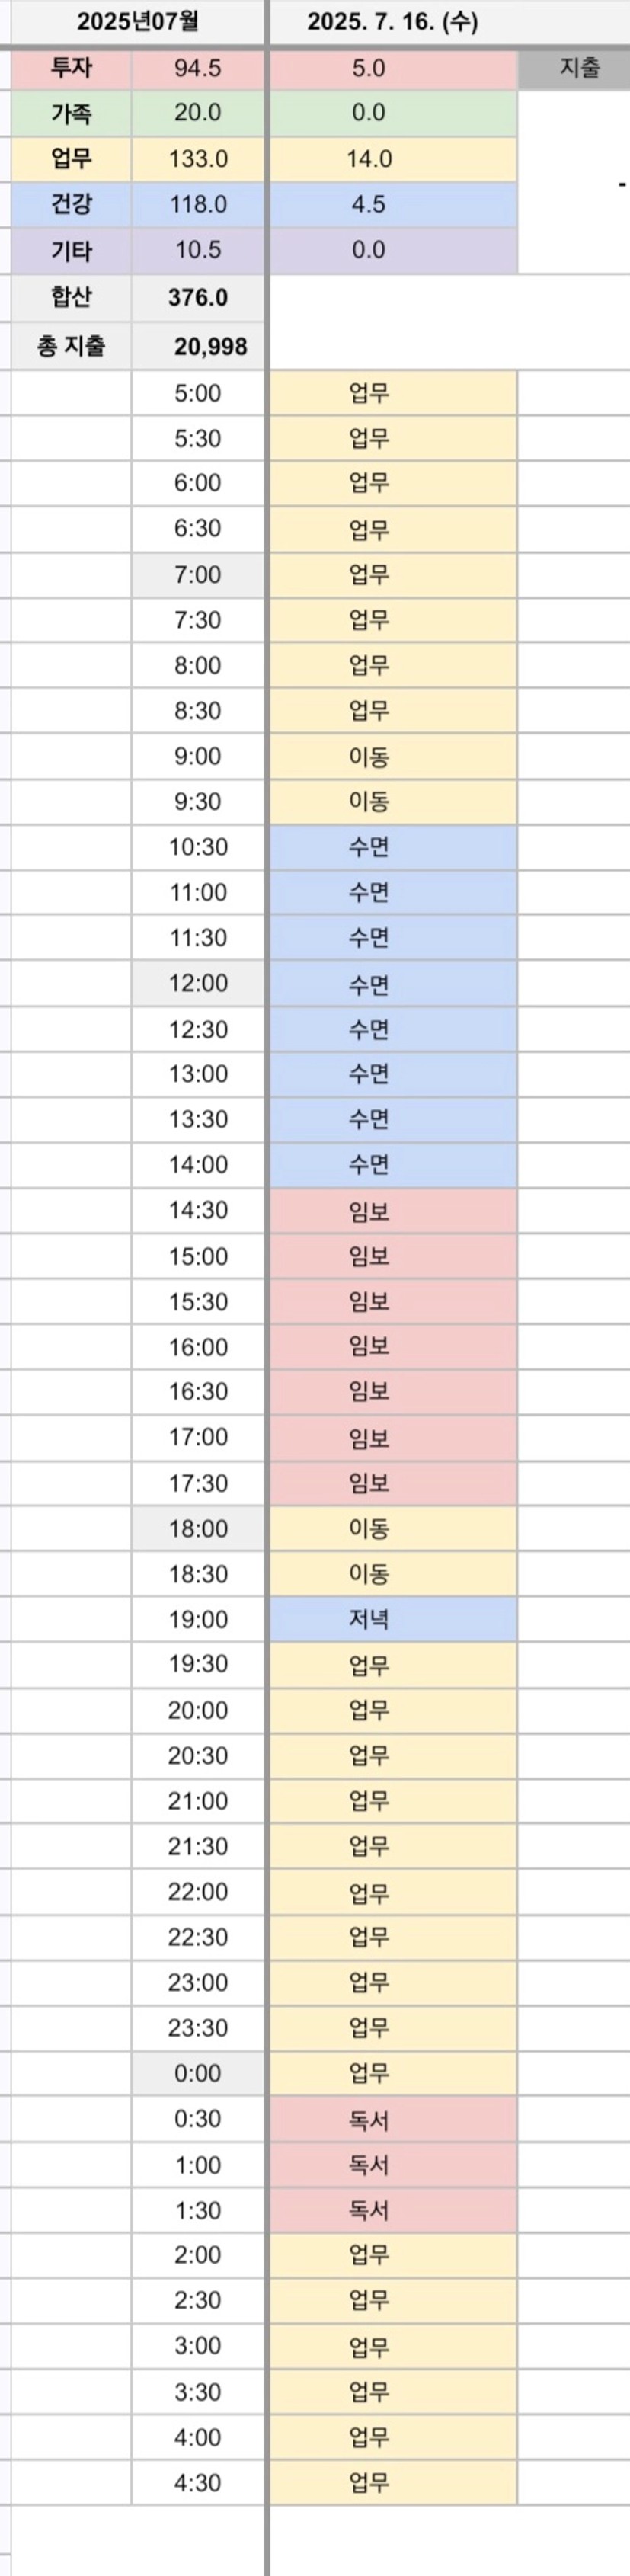Image resolution: width=630 pixels, height=2576 pixels.
Task: Click the blue 건강 category label
Action: [71, 205]
